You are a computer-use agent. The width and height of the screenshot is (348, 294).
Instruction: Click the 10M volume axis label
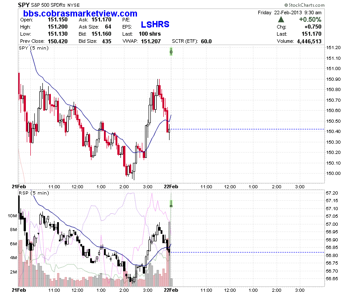(x=12, y=215)
